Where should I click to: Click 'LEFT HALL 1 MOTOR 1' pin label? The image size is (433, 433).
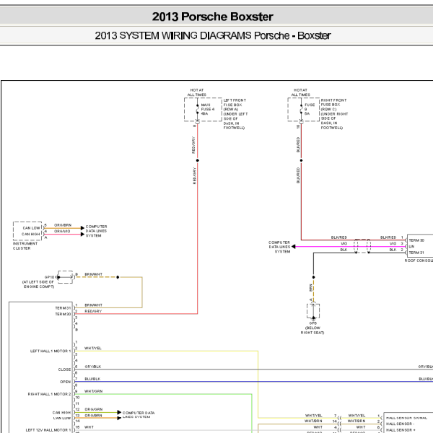(x=51, y=351)
